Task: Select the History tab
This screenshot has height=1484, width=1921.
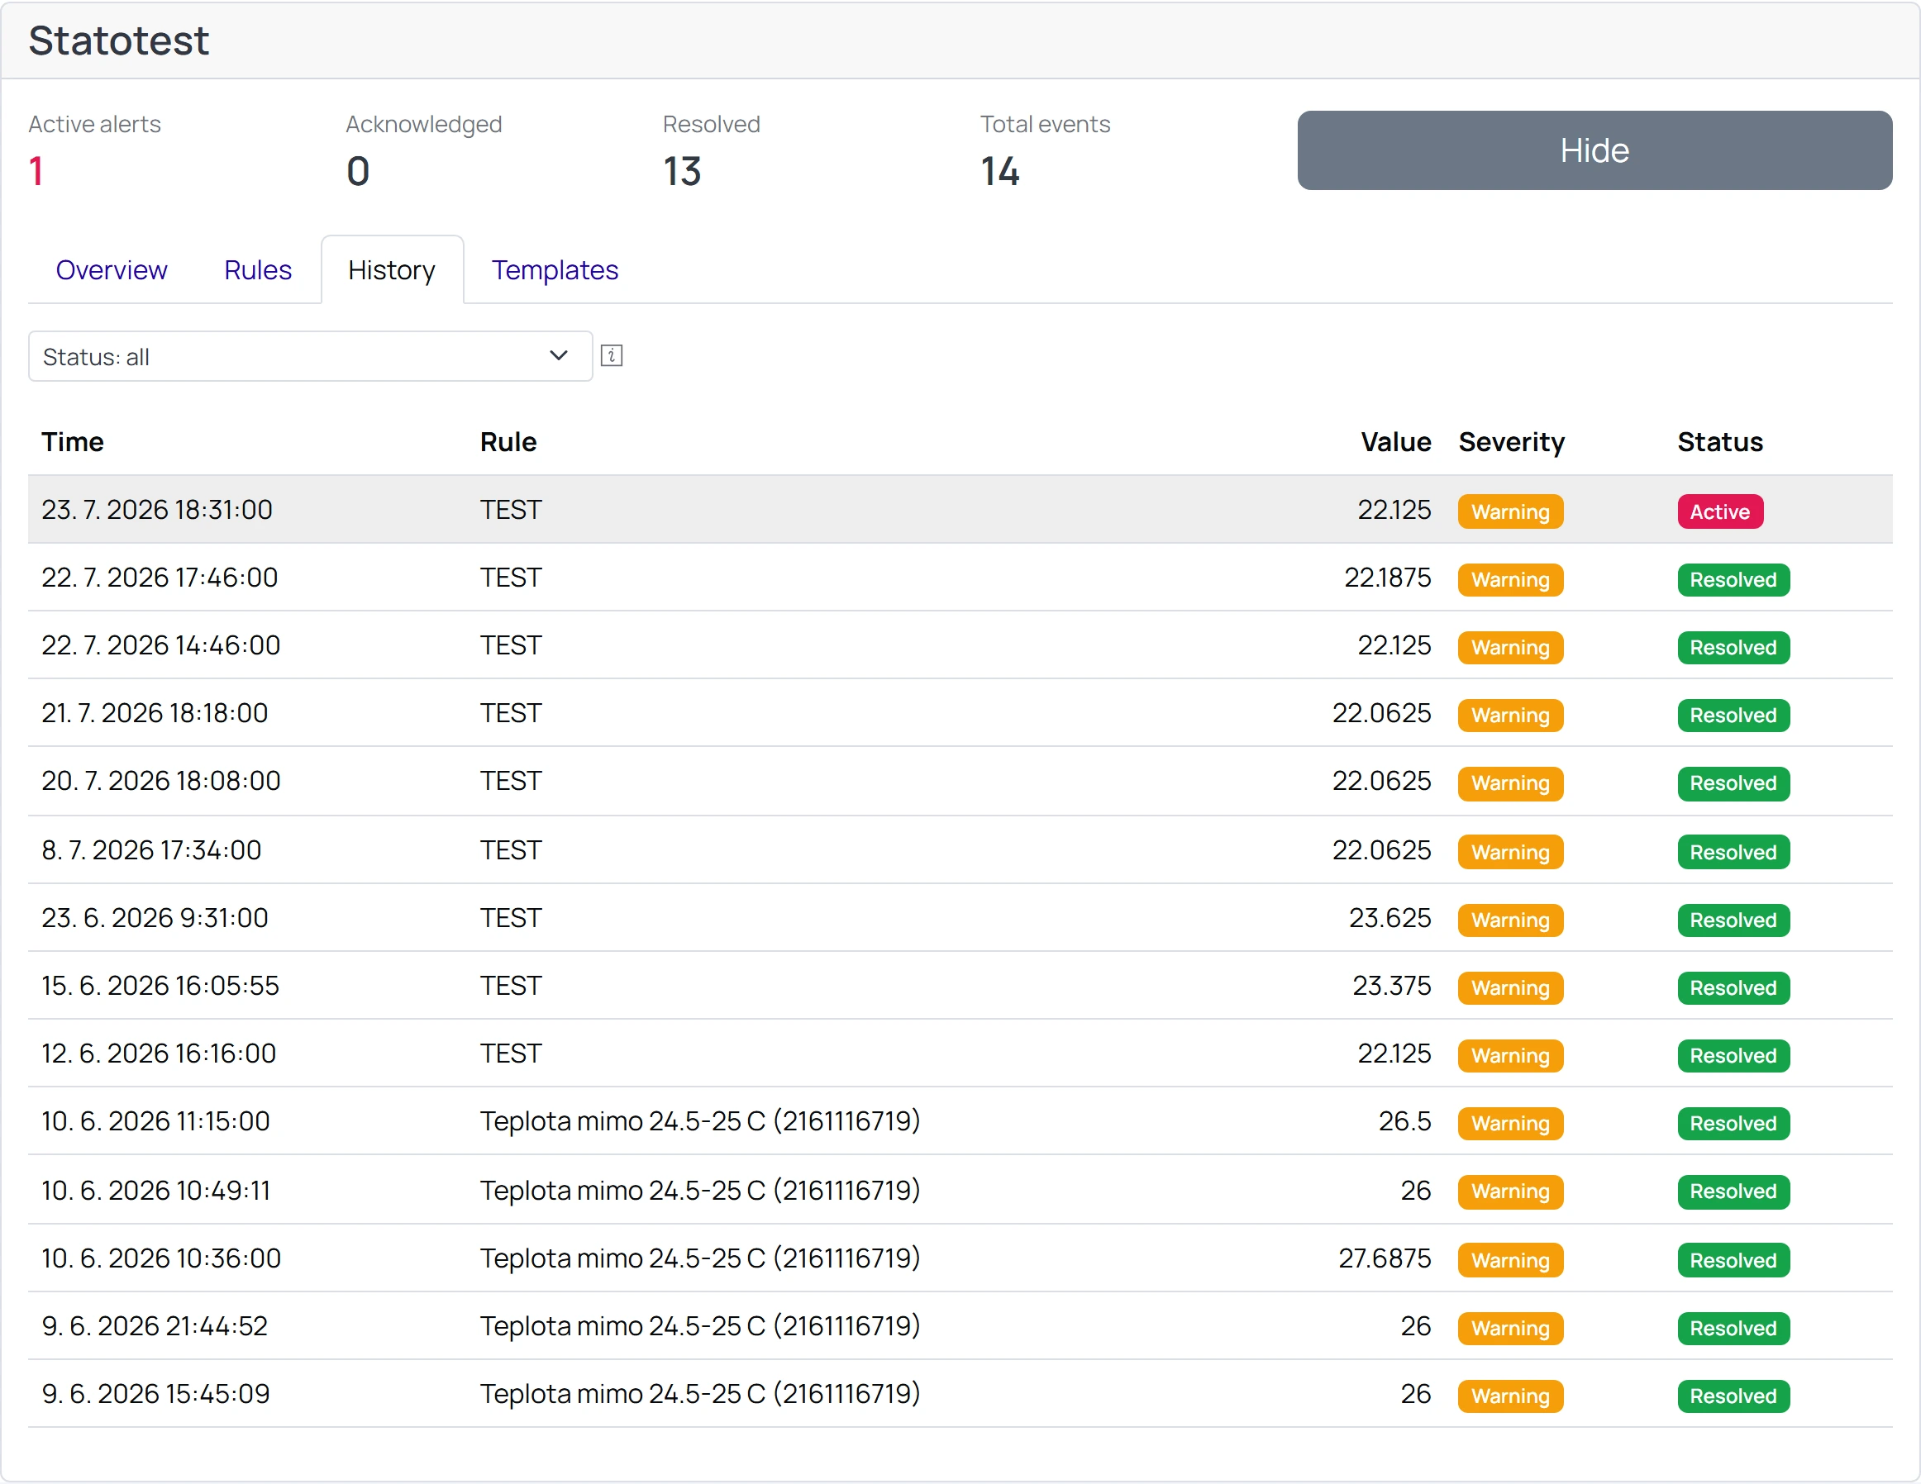Action: point(393,270)
